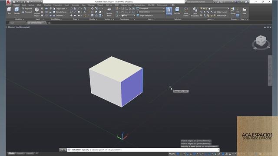Open the Section Plane tool
Screen dimensions: 278x156
pos(109,12)
